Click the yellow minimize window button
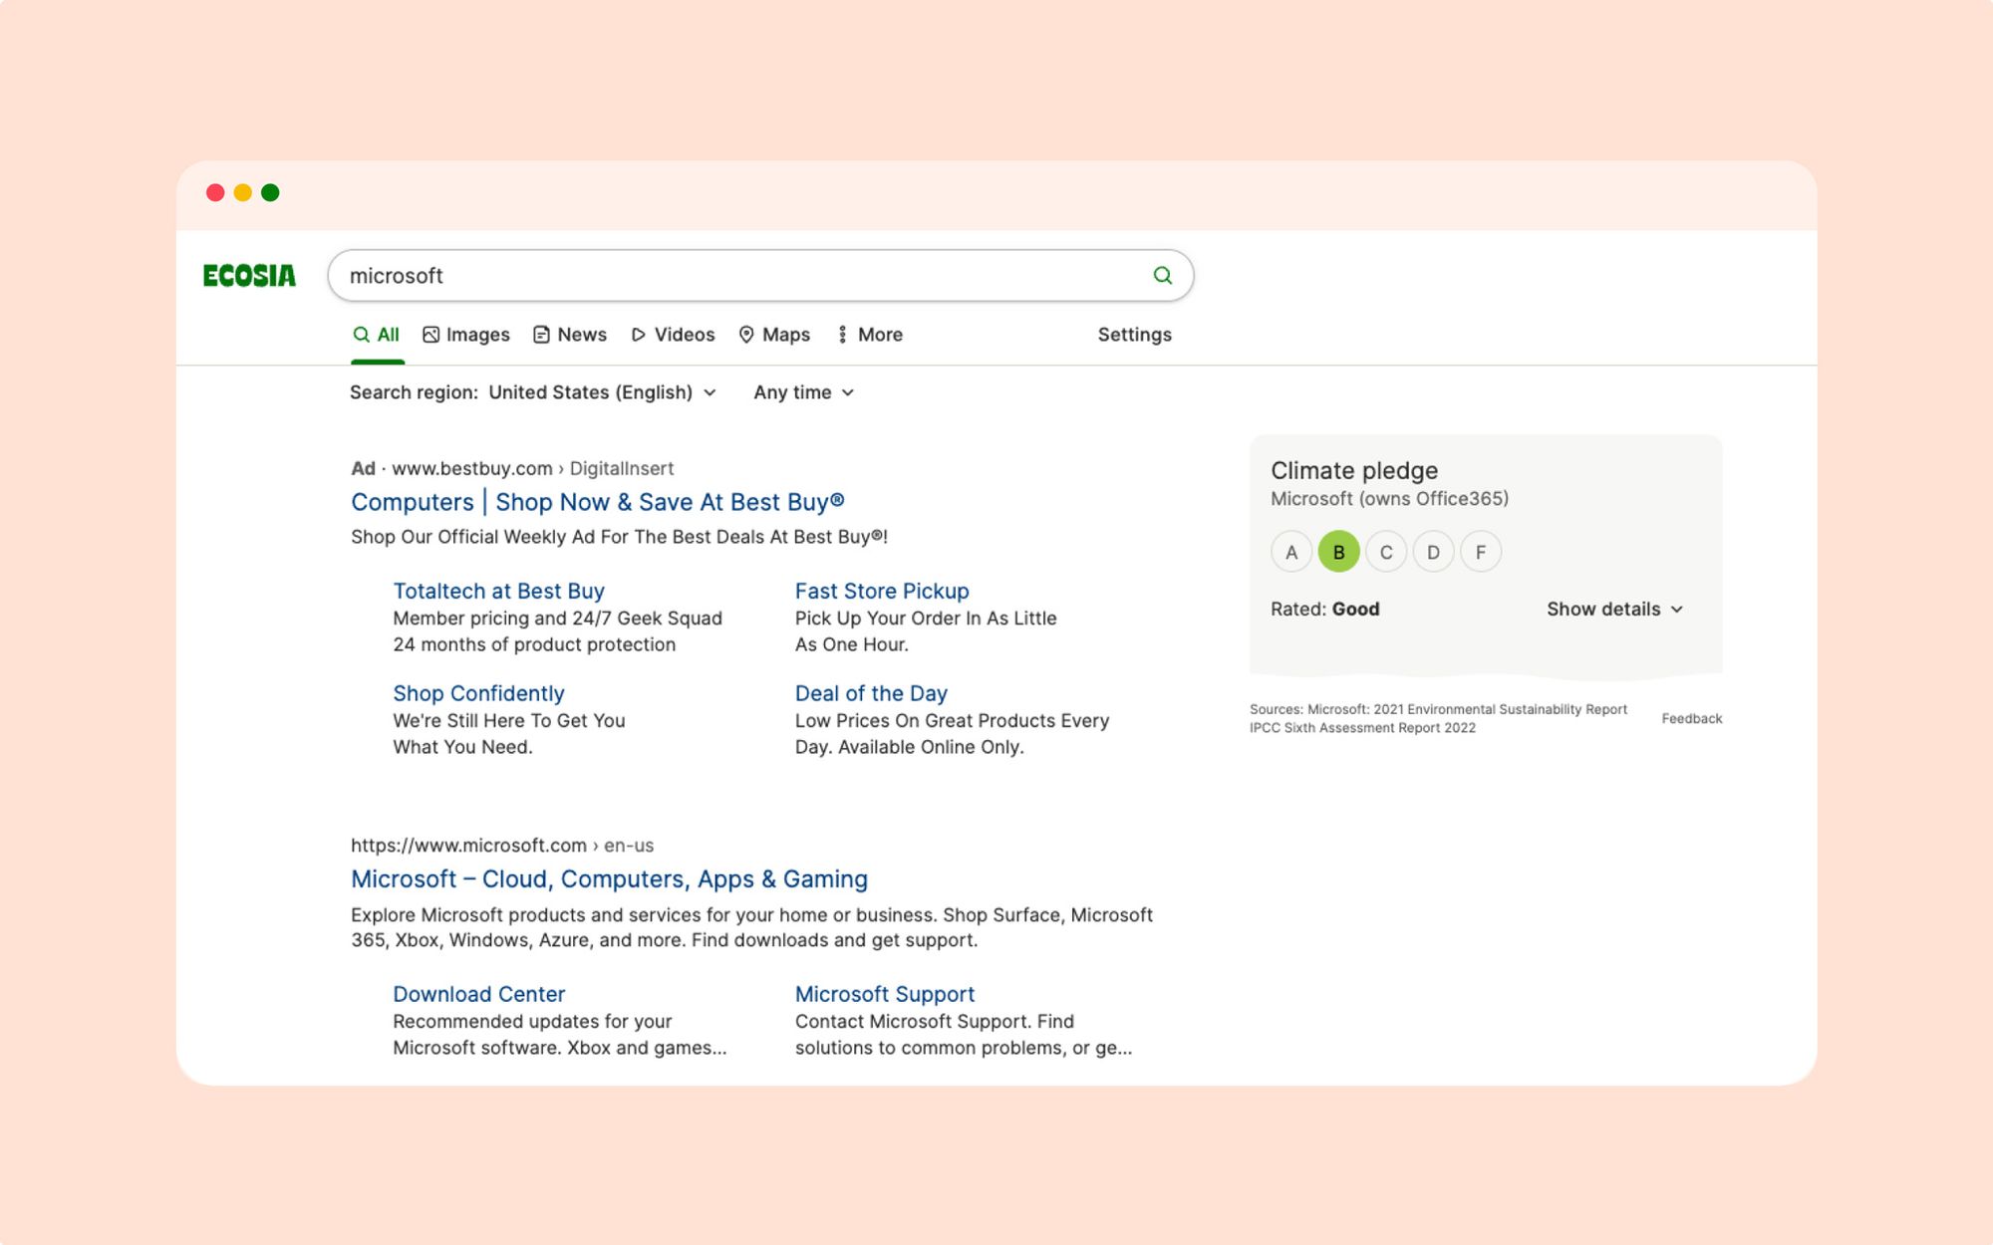 click(242, 192)
